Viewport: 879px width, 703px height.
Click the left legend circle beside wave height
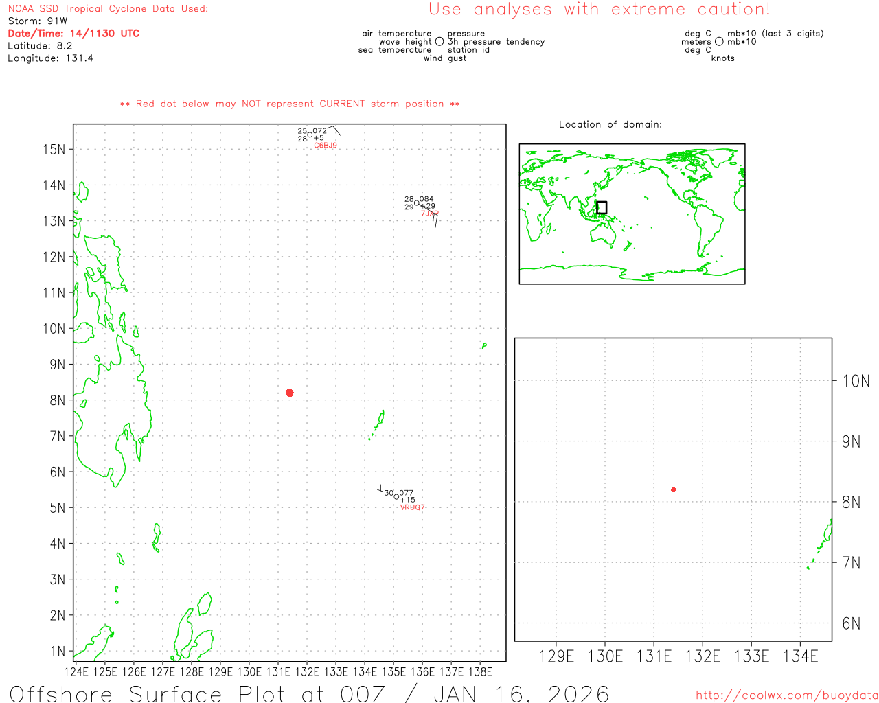point(439,42)
